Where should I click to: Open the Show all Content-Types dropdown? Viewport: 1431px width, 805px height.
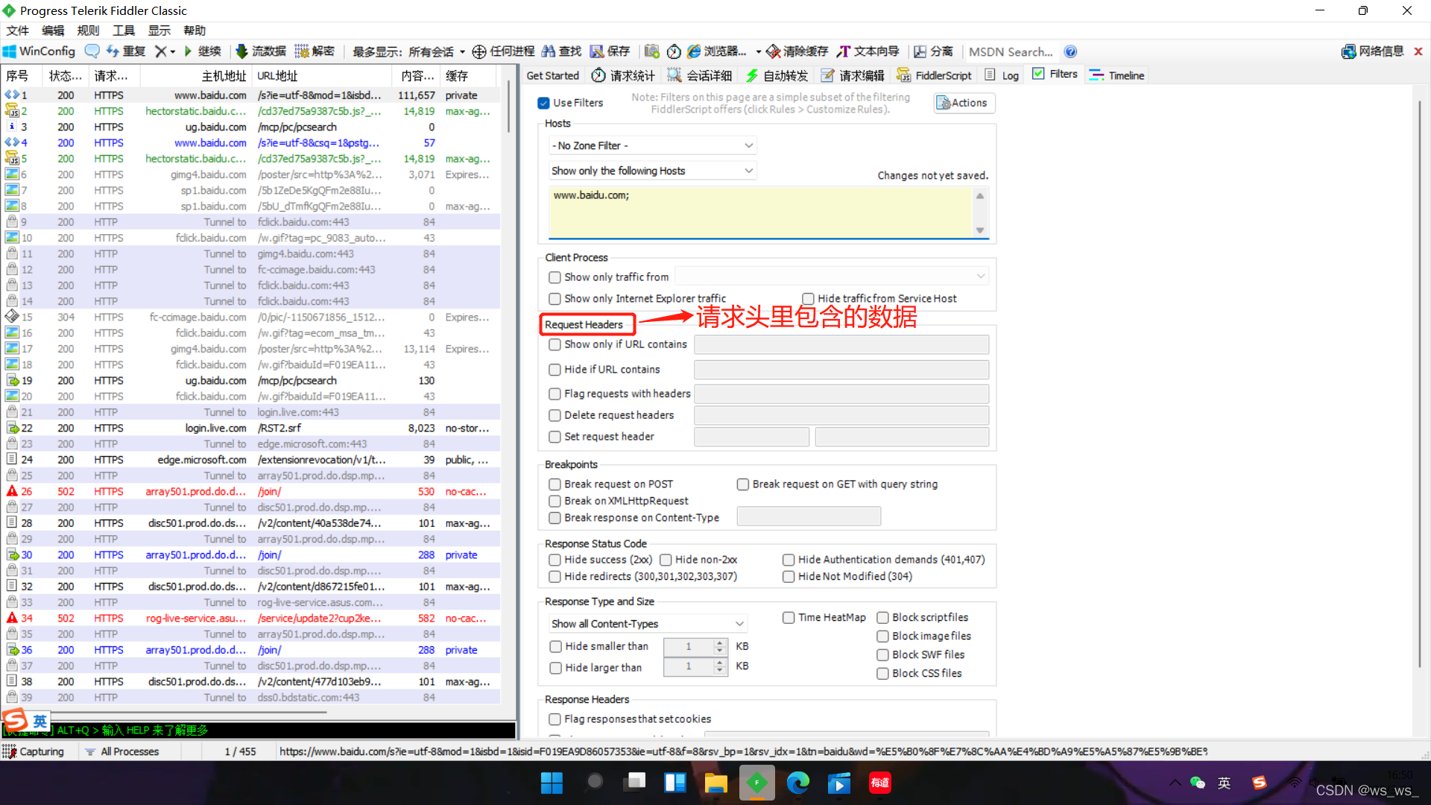point(648,624)
